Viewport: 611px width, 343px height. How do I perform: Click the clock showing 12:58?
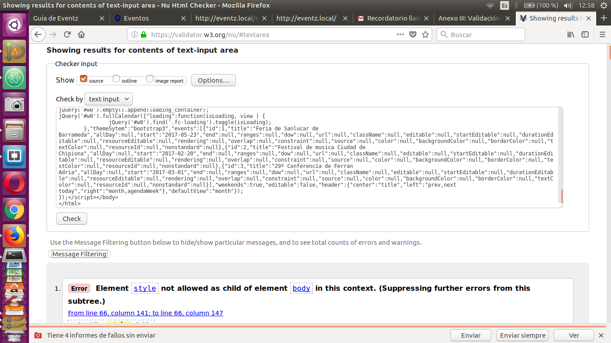pyautogui.click(x=586, y=5)
